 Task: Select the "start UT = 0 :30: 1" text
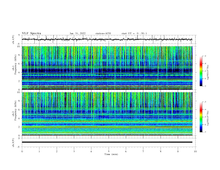pos(134,33)
